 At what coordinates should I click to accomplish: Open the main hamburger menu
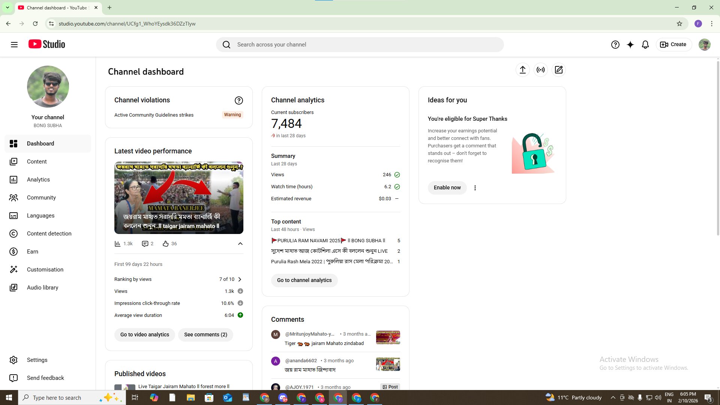coord(14,44)
